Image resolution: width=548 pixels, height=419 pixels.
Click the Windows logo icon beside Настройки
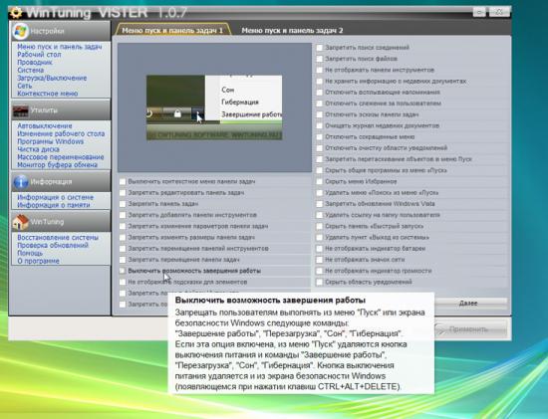click(20, 31)
